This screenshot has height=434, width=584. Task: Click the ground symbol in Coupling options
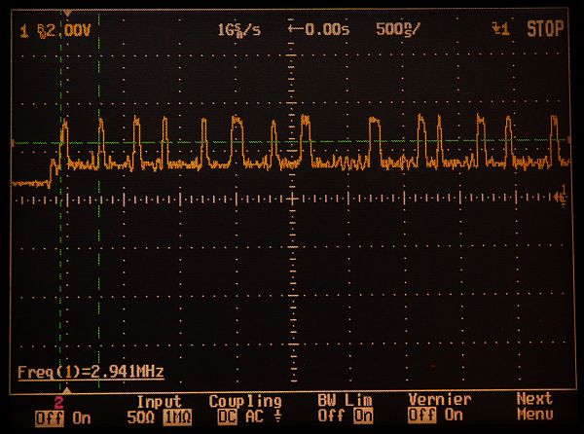pos(277,416)
